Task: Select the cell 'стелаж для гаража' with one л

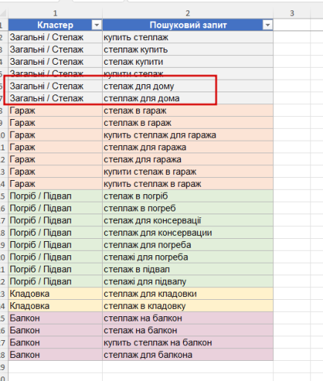Action: 188,159
